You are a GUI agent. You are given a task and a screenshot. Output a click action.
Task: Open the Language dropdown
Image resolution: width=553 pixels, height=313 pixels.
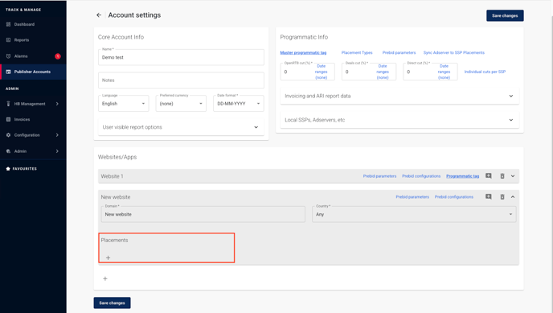[124, 103]
